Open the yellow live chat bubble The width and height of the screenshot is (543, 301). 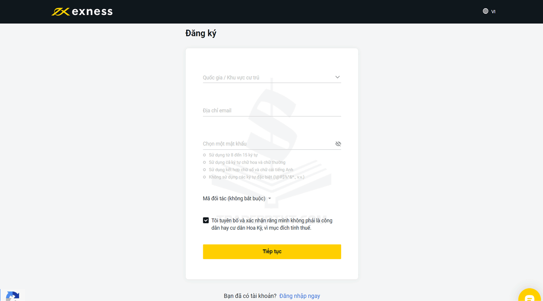click(x=529, y=296)
